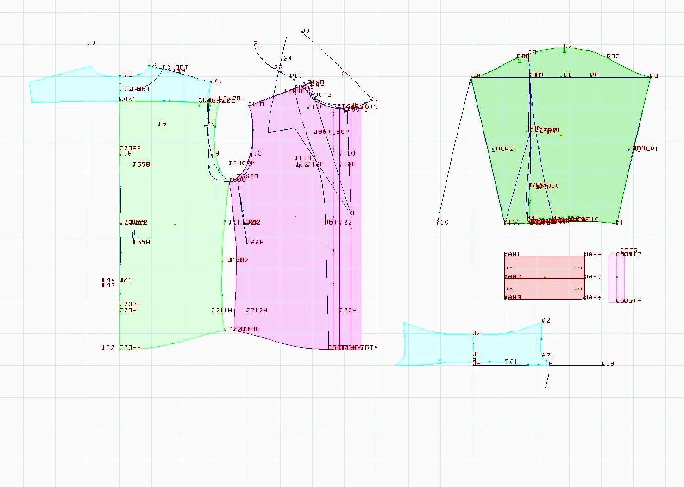Click collar point label "А2"

546,321
